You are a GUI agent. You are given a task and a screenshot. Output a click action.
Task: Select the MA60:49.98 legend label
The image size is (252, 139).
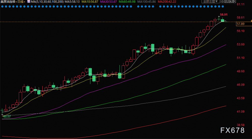[127, 2]
